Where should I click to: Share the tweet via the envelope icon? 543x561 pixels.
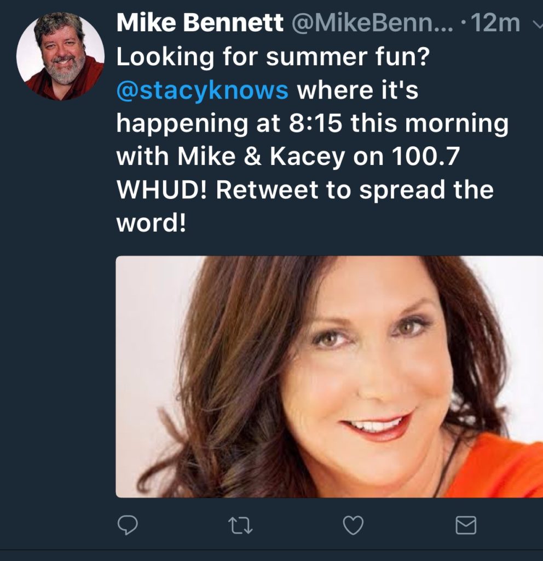coord(466,525)
